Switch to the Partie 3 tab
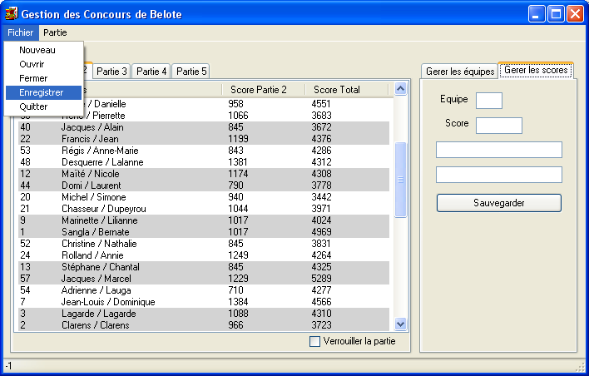The height and width of the screenshot is (376, 589). pos(111,72)
